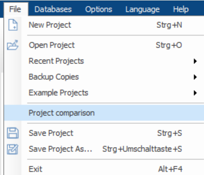Expand the Example Projects submenu arrow
The width and height of the screenshot is (204, 175).
pyautogui.click(x=195, y=93)
